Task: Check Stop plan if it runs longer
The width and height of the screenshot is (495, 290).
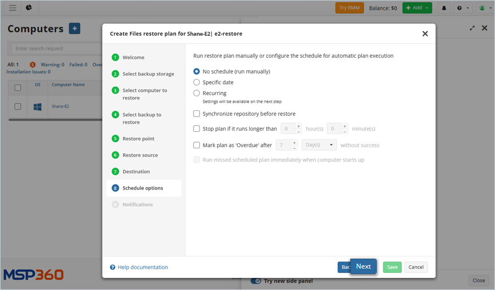Action: (197, 129)
